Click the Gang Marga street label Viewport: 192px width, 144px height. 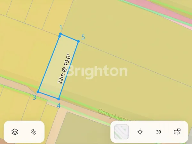pos(114,115)
